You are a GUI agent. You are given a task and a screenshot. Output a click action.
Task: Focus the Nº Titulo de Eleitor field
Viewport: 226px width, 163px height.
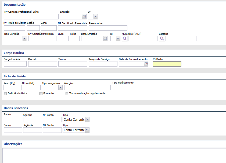pos(15,28)
